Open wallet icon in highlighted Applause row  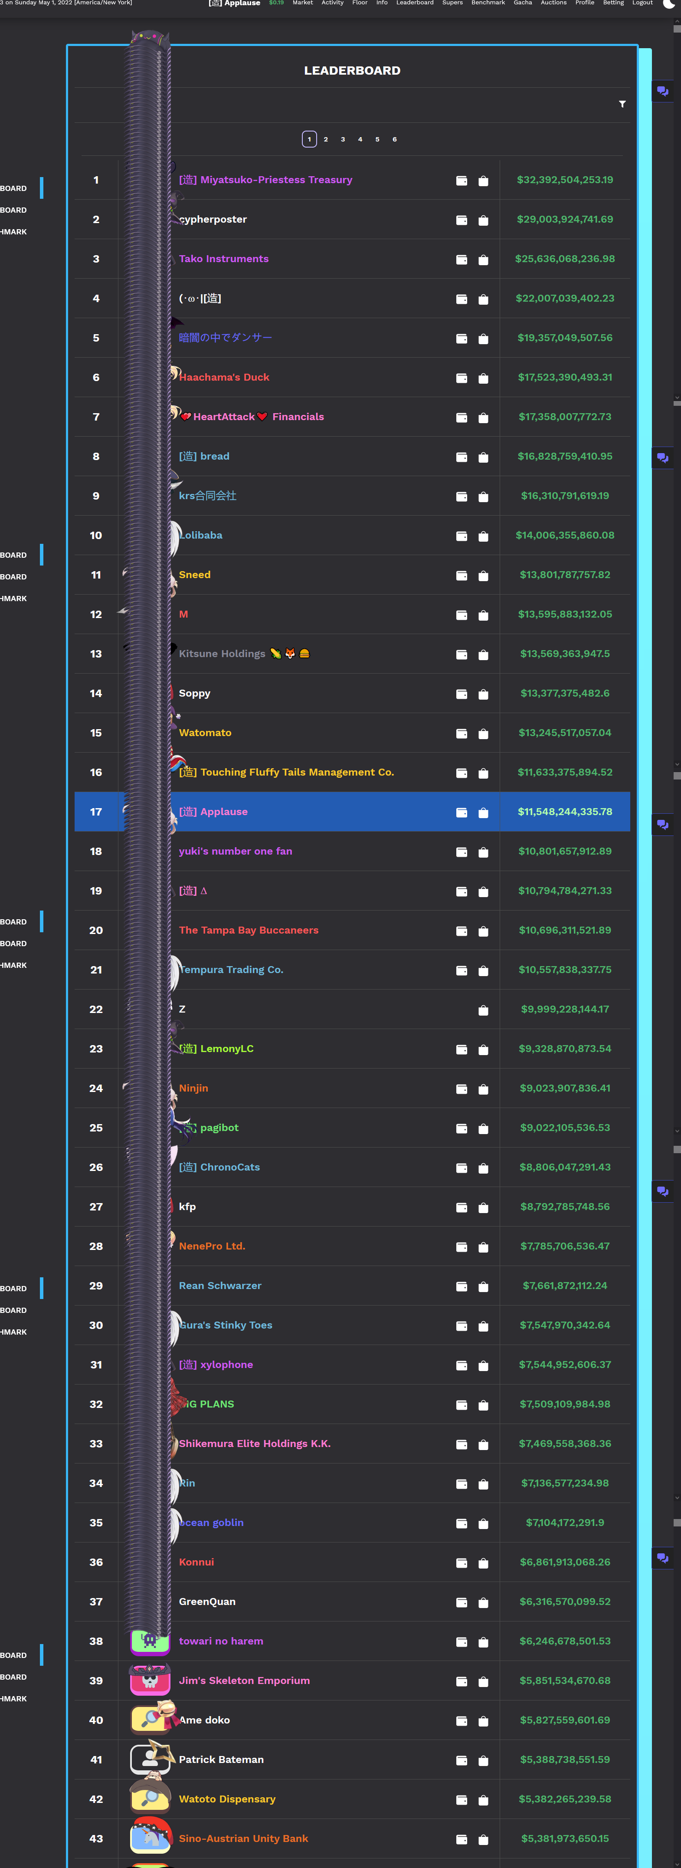[462, 813]
